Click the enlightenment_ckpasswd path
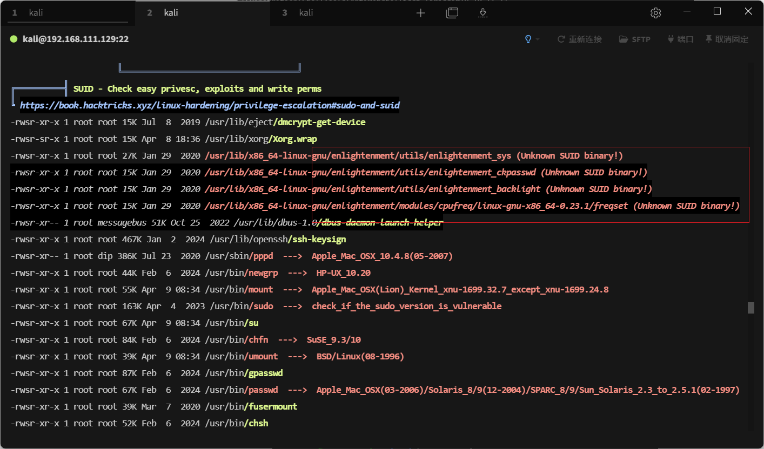 (x=370, y=173)
